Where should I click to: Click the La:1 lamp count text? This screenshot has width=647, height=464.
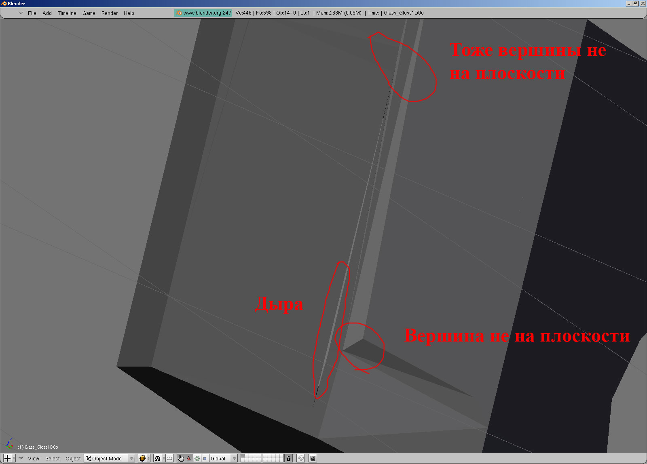pyautogui.click(x=305, y=13)
